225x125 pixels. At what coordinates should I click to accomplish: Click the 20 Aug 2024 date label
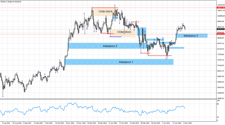17,123
